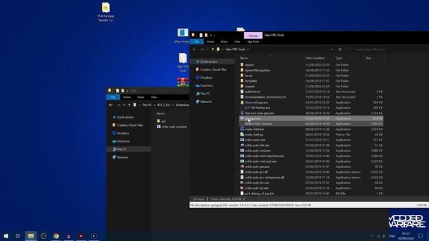This screenshot has width=429, height=241.
Task: Select the unpack folder
Action: pyautogui.click(x=250, y=86)
